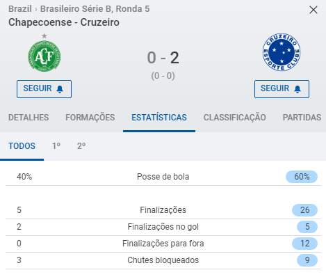Switch to the FORMAÇÕES tab
326x277 pixels.
tap(90, 118)
